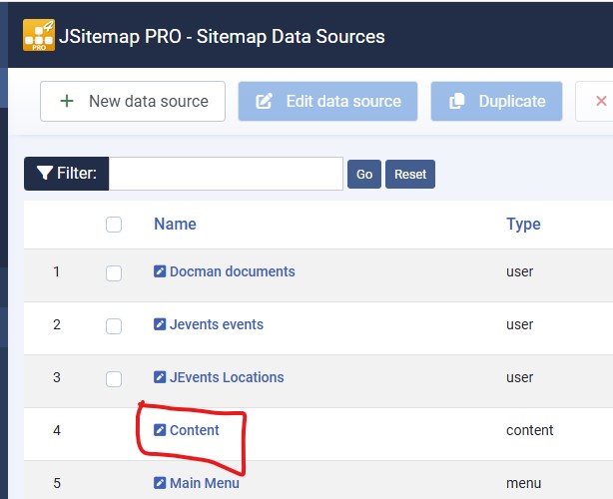Viewport: 613px width, 499px height.
Task: Click the page title 'Sitemap Data Sources'
Action: (291, 36)
